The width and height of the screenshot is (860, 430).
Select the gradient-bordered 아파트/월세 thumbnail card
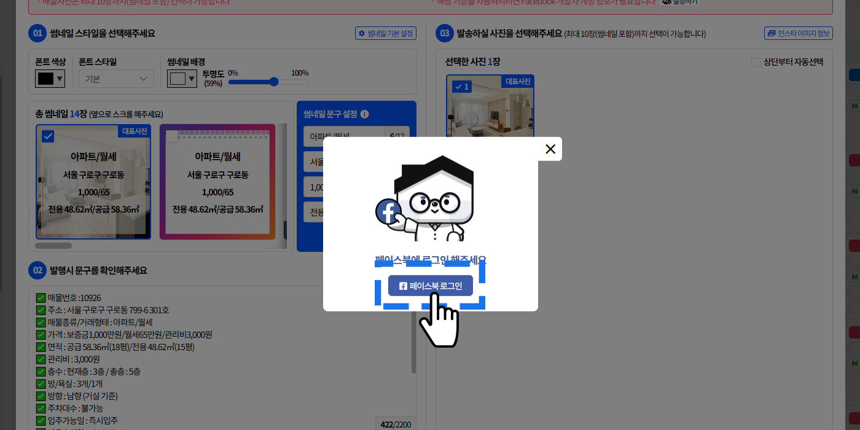click(x=217, y=181)
